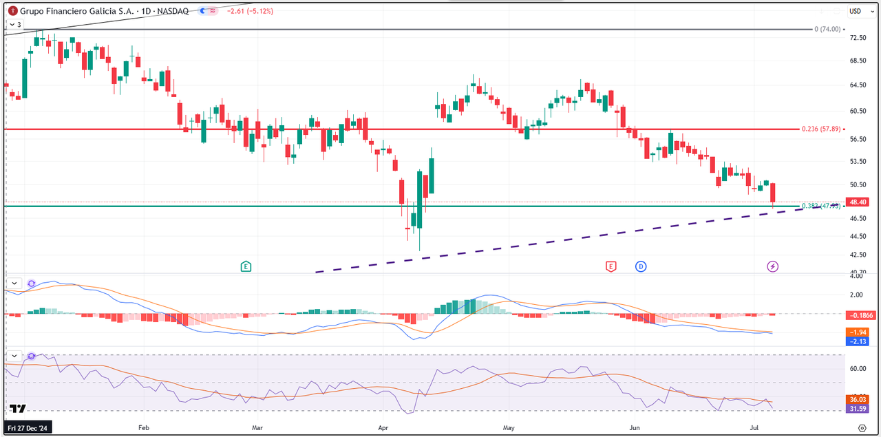The image size is (881, 437).
Task: Click the Grupo Financiero Galicia red logo icon
Action: (x=12, y=11)
